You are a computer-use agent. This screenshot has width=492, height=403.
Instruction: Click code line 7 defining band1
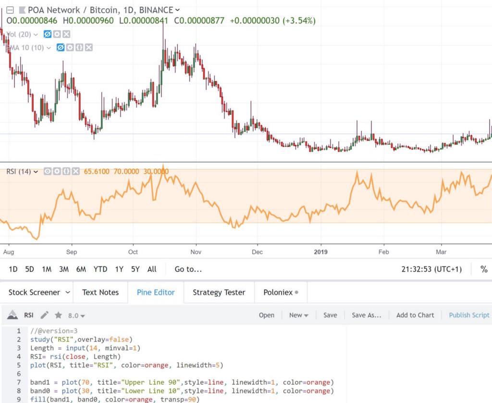point(182,382)
